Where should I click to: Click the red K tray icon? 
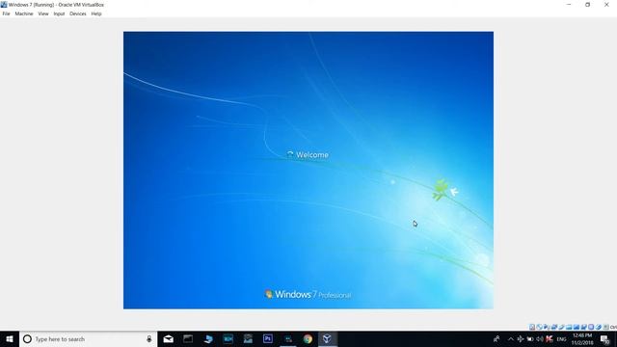coord(550,338)
